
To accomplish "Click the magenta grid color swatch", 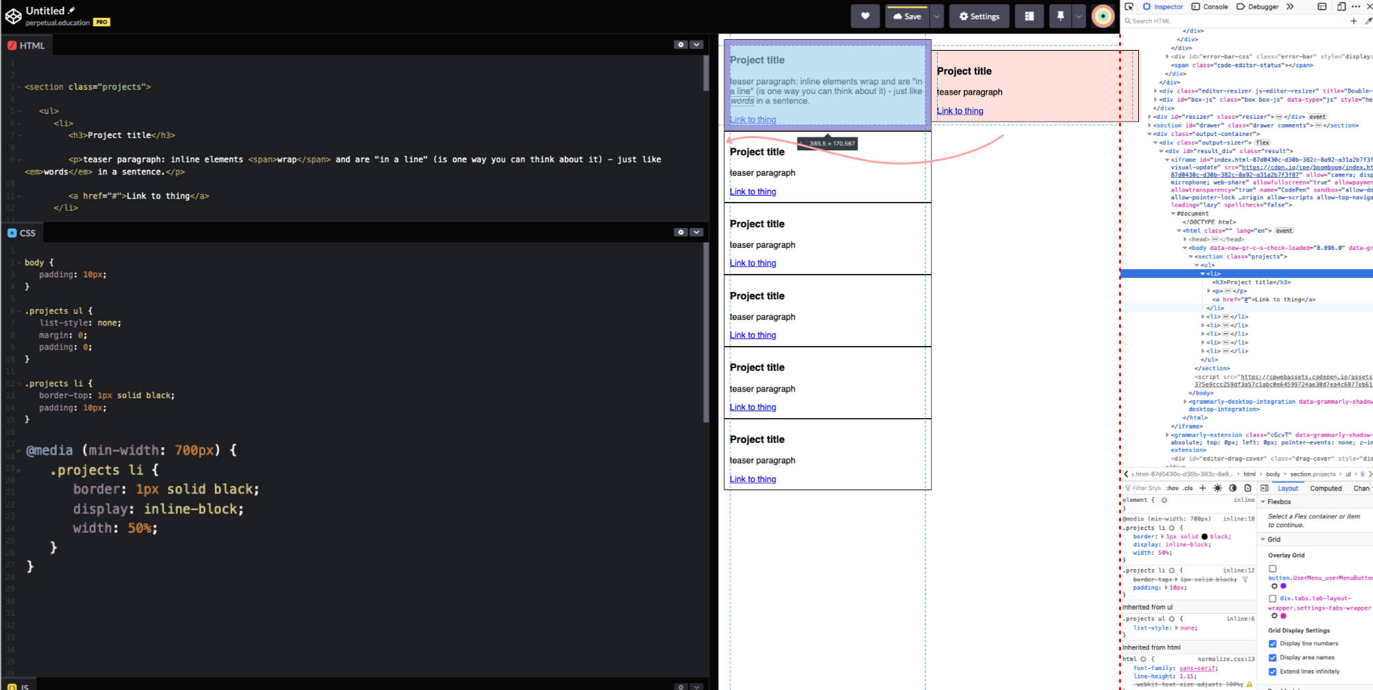I will tap(1283, 616).
